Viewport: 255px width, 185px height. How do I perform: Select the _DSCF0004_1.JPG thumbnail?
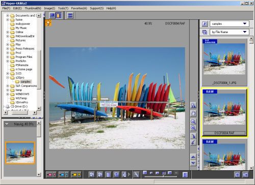tap(224, 63)
